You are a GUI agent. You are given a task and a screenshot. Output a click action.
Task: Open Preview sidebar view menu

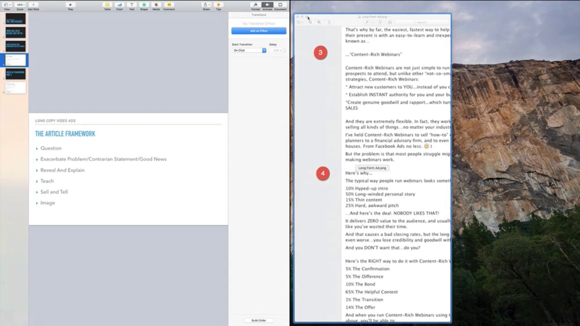(x=300, y=22)
